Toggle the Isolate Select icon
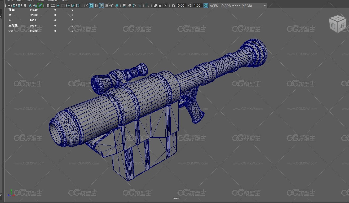Image resolution: width=349 pixels, height=203 pixels. click(x=147, y=6)
